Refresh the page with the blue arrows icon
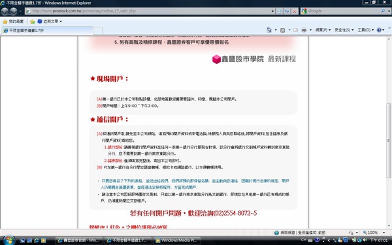This screenshot has width=392, height=245. click(287, 11)
